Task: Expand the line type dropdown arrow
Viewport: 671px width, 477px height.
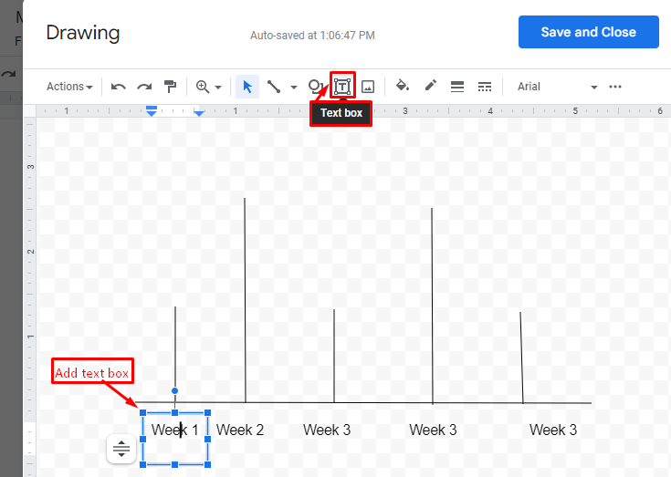Action: pos(294,88)
